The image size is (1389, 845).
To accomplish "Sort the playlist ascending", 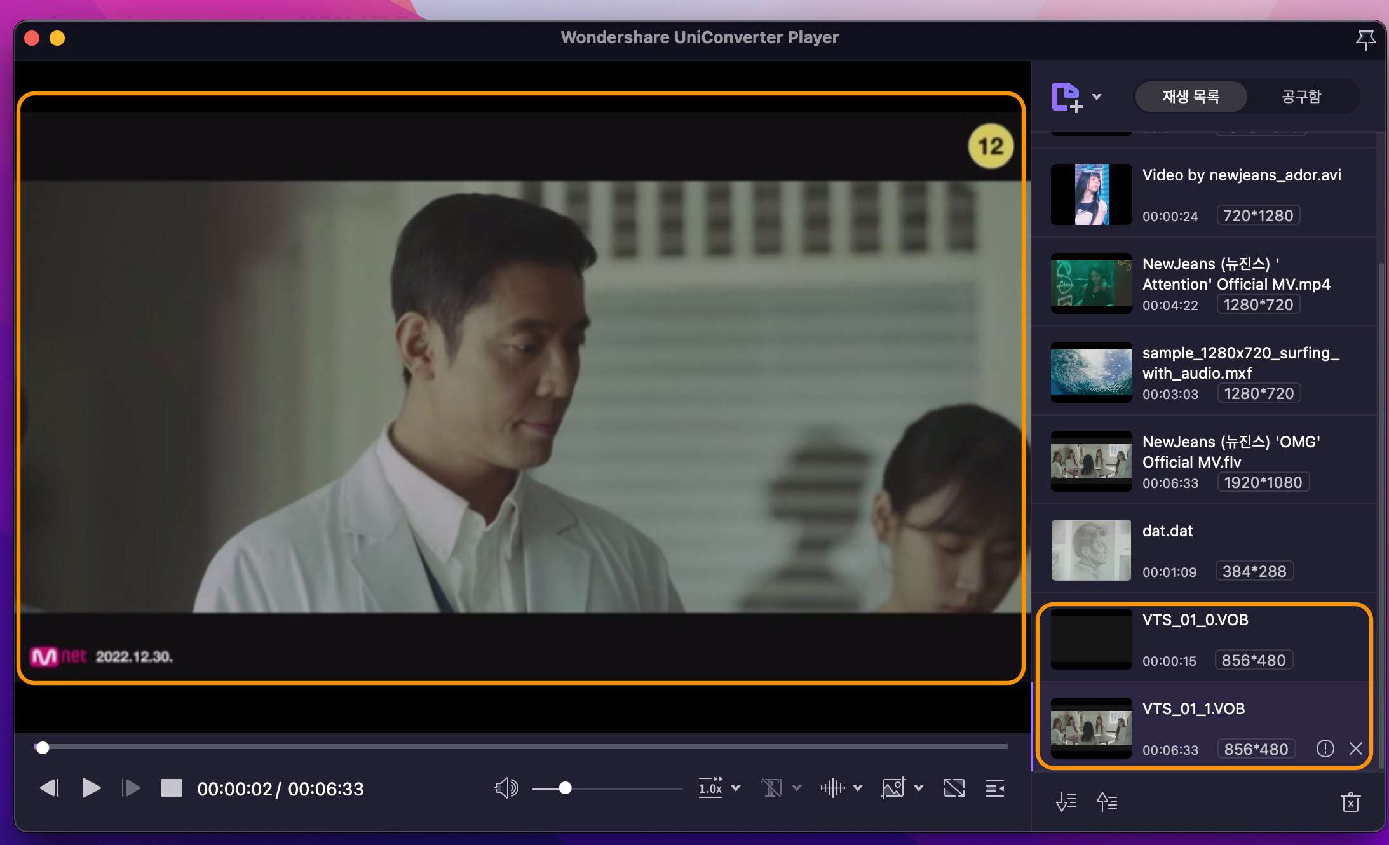I will [1107, 802].
